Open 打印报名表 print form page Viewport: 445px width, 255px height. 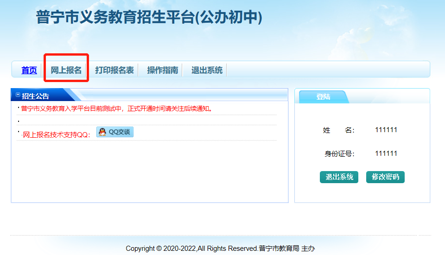pos(114,70)
